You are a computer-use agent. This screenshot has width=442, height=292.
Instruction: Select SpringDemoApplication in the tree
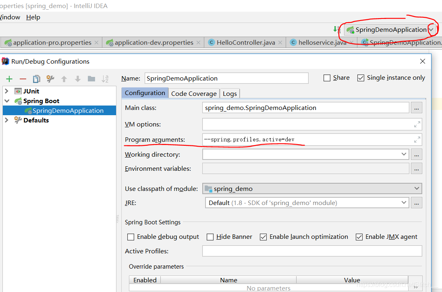tap(60, 110)
